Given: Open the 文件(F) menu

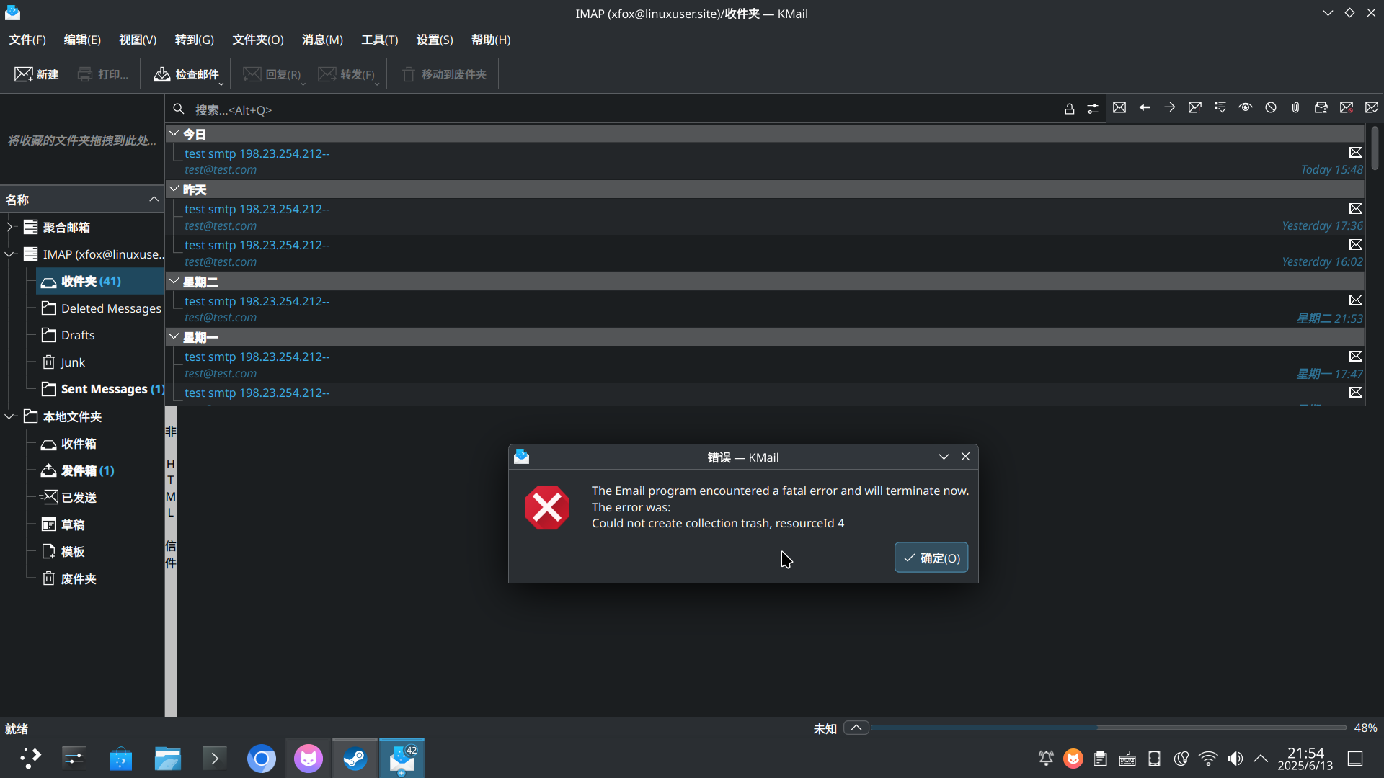Looking at the screenshot, I should tap(27, 40).
